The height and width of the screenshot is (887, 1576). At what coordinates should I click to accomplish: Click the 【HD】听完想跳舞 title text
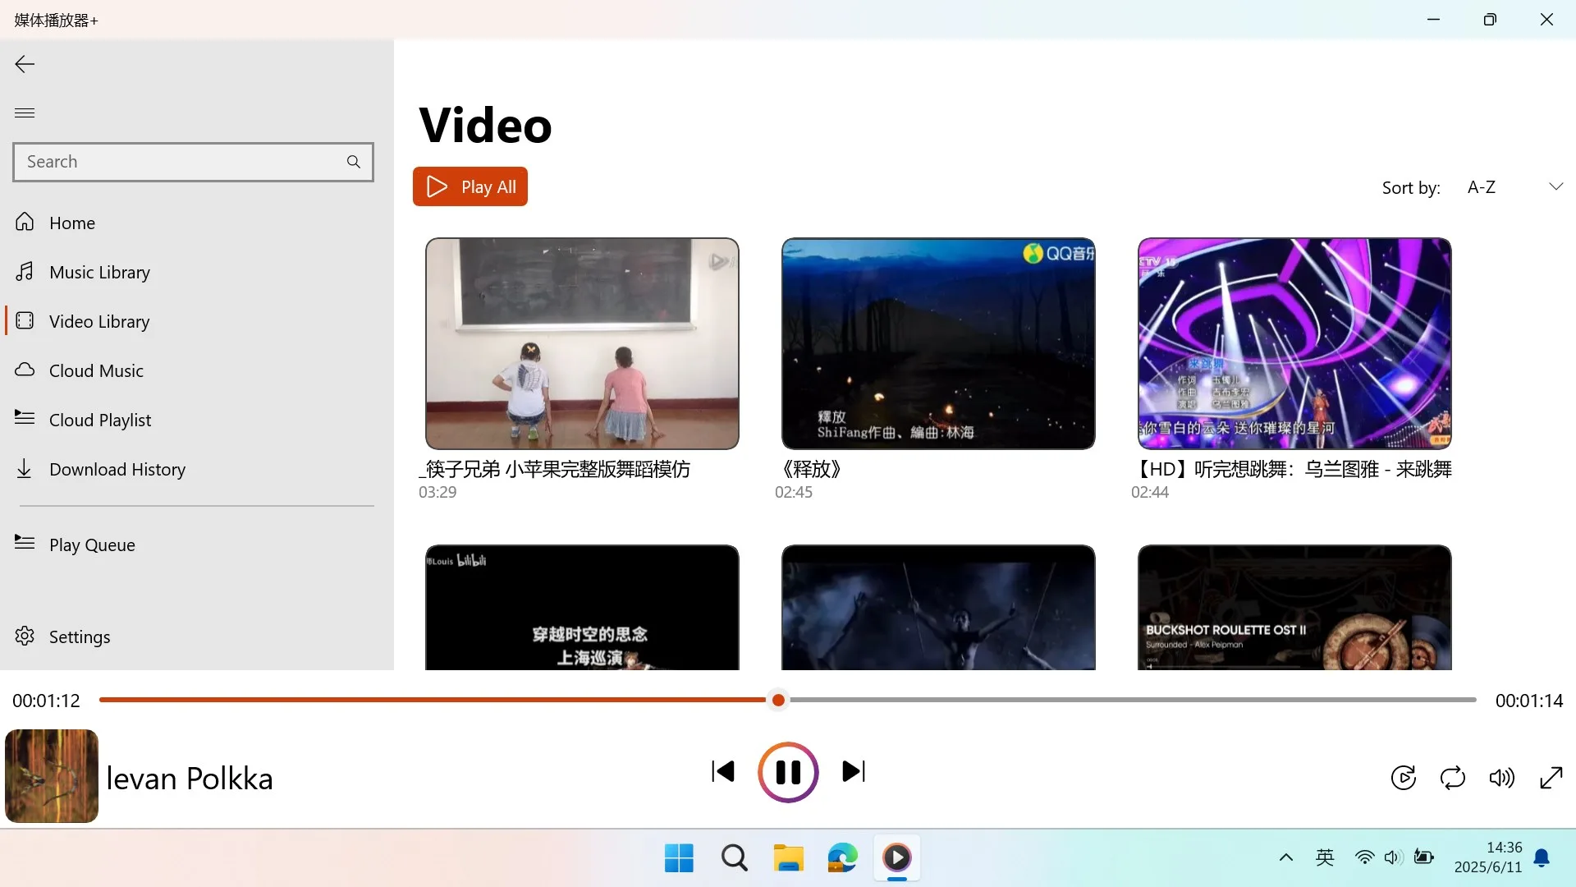1292,469
